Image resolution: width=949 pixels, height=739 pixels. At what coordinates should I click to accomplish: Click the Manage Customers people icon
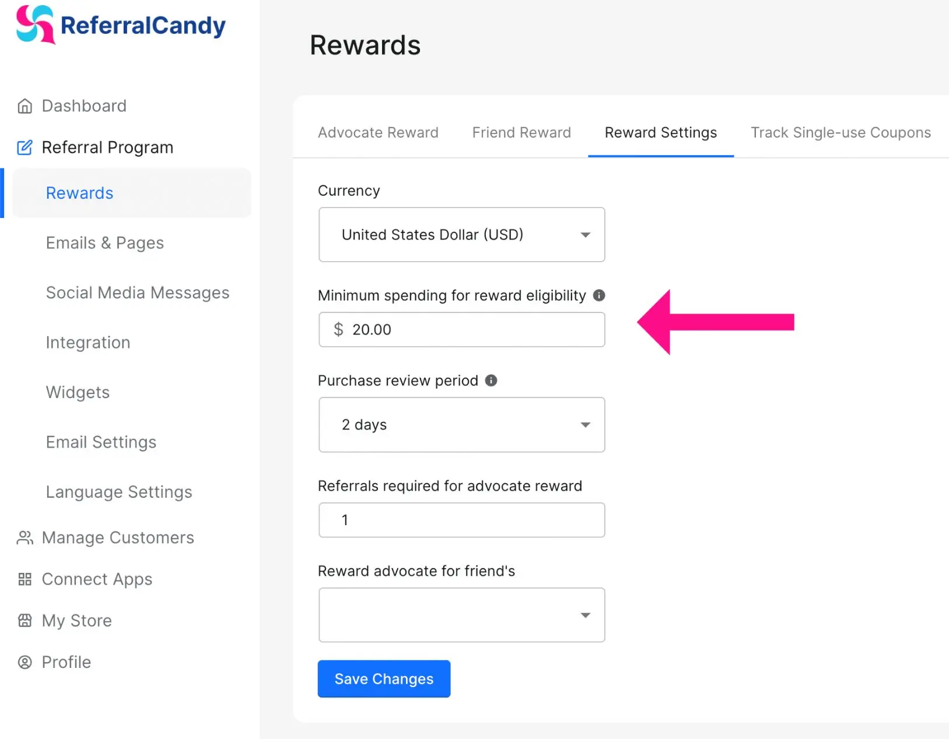pos(24,537)
